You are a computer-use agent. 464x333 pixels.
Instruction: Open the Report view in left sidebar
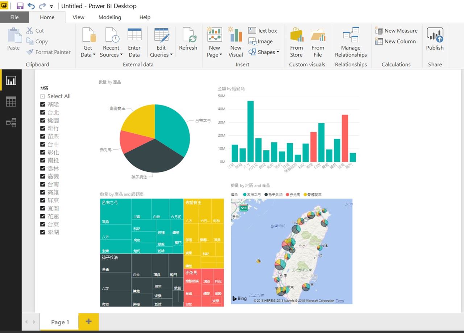(x=11, y=80)
